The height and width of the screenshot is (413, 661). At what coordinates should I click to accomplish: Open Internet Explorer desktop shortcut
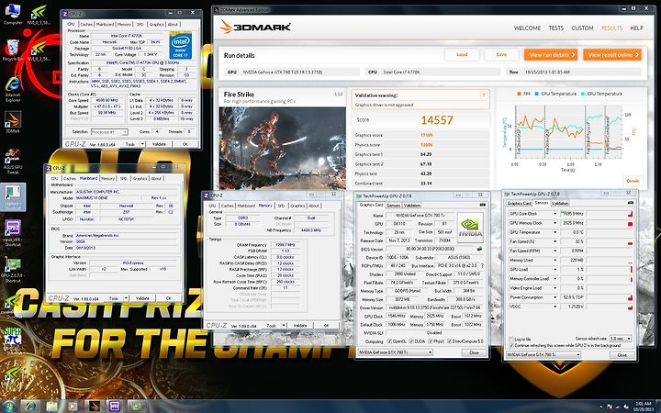(13, 90)
